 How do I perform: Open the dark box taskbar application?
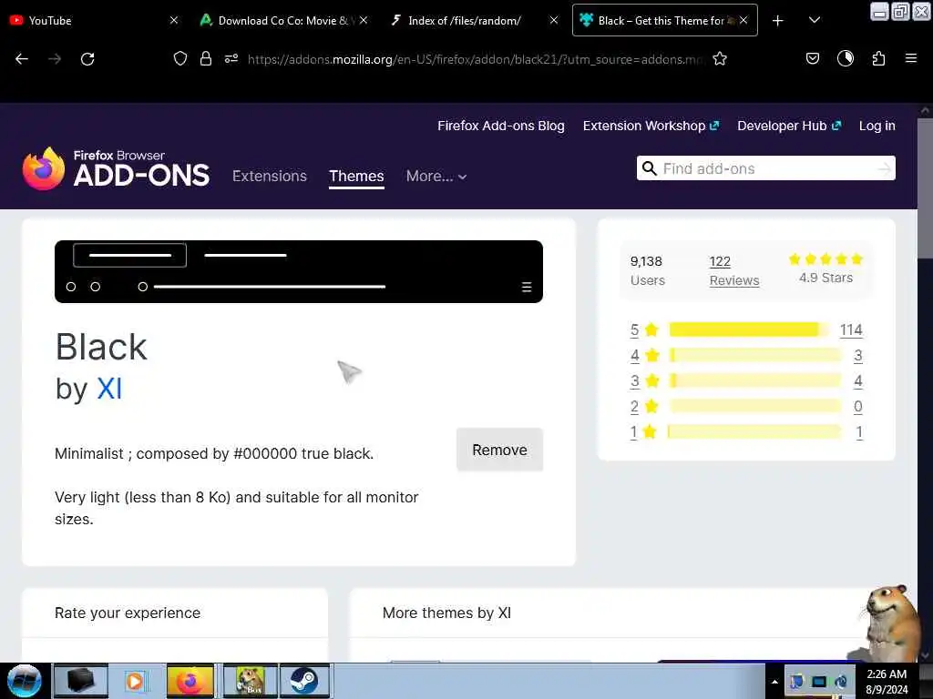(81, 681)
